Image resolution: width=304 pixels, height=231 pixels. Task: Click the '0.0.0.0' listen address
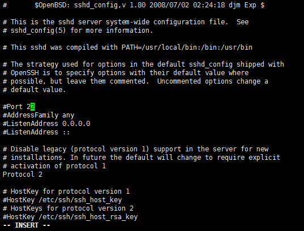coord(76,124)
